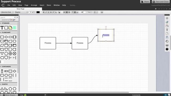This screenshot has width=171, height=96.
Task: Adjust the line spacing stepper
Action: tap(92, 12)
